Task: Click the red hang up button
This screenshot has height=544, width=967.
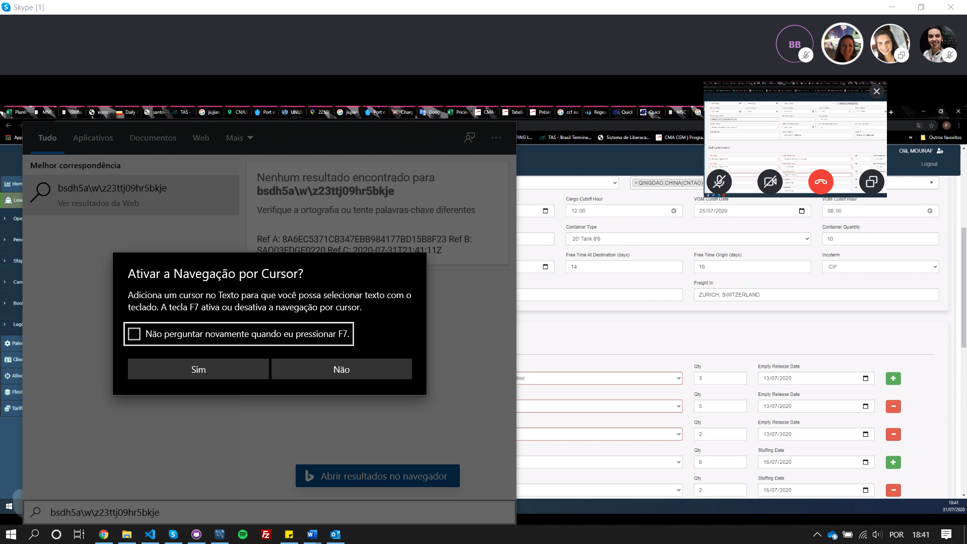Action: [820, 182]
